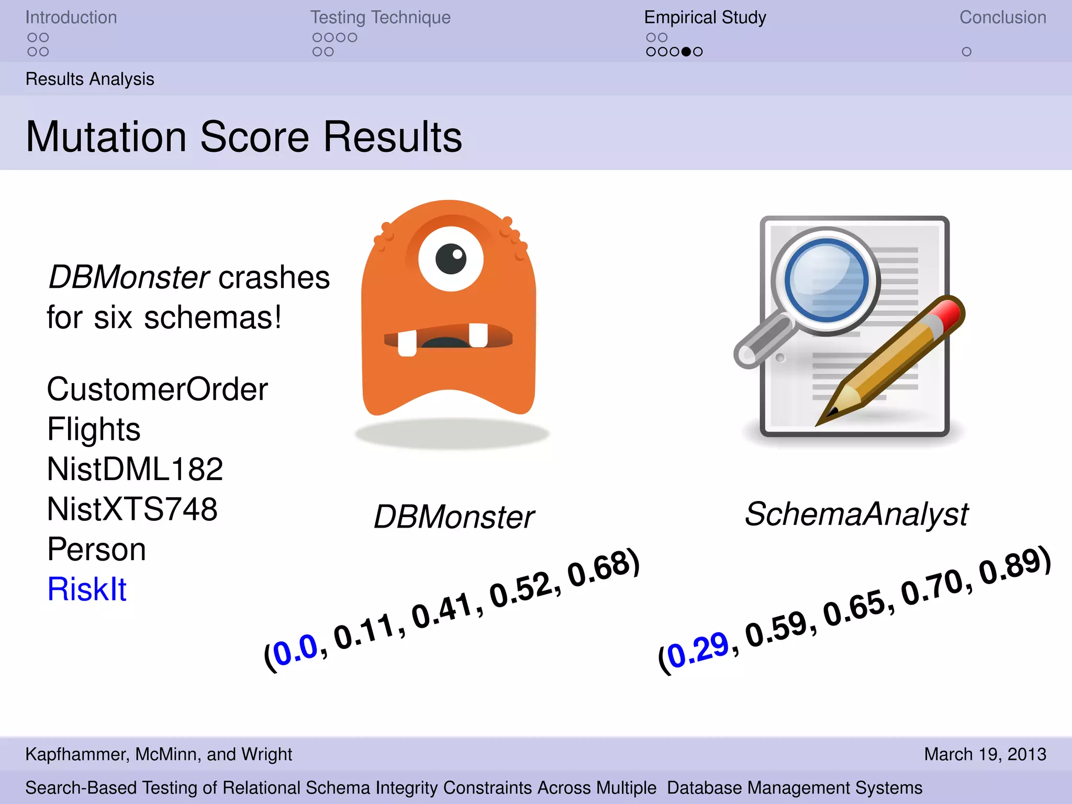Select the CustomerOrder schema name

pyautogui.click(x=157, y=389)
